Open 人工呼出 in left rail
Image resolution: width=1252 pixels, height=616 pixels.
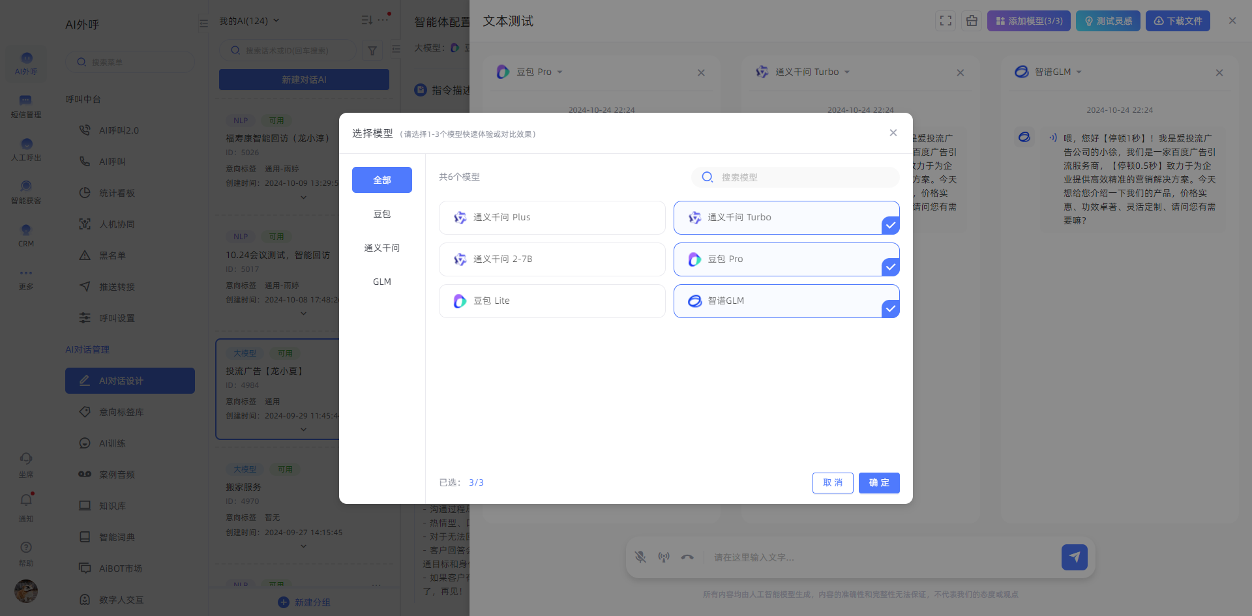click(x=26, y=150)
